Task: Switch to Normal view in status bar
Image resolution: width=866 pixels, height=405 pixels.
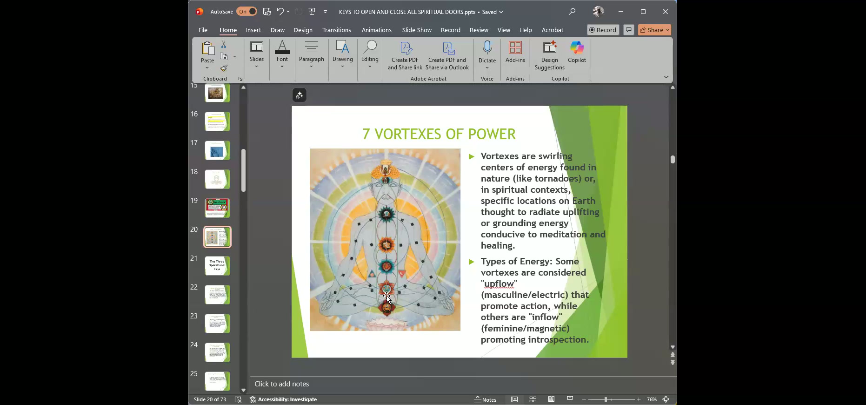Action: 514,399
